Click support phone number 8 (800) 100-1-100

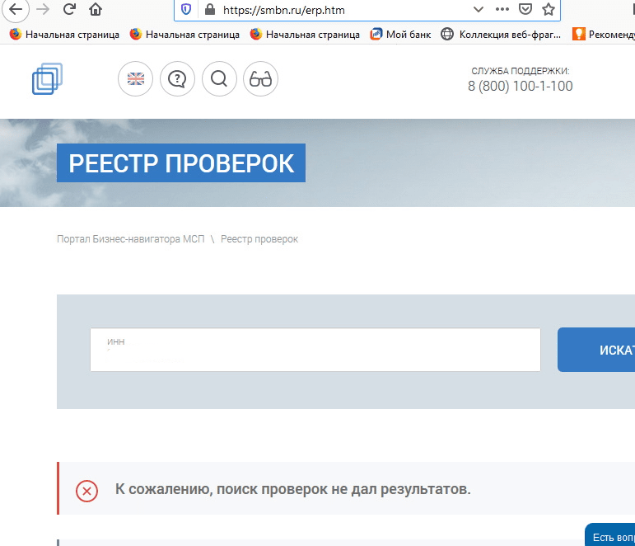(521, 86)
